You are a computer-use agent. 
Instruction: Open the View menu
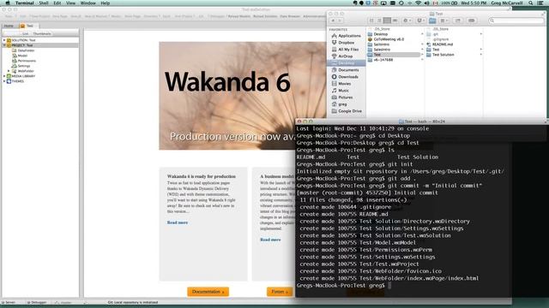pyautogui.click(x=70, y=3)
